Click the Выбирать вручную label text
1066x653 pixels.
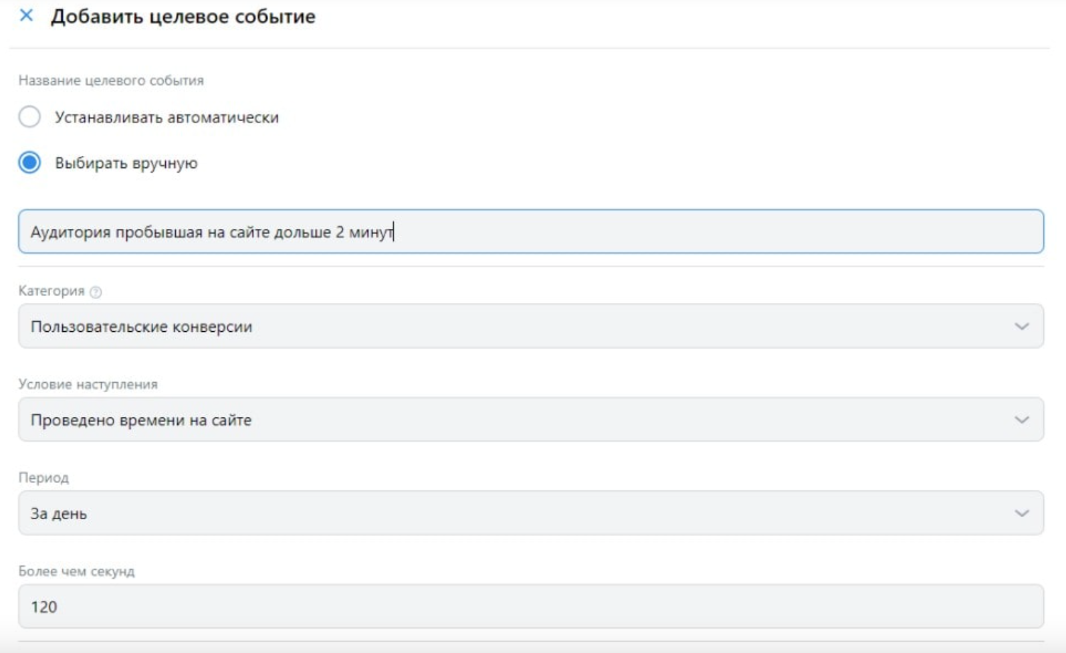[126, 163]
